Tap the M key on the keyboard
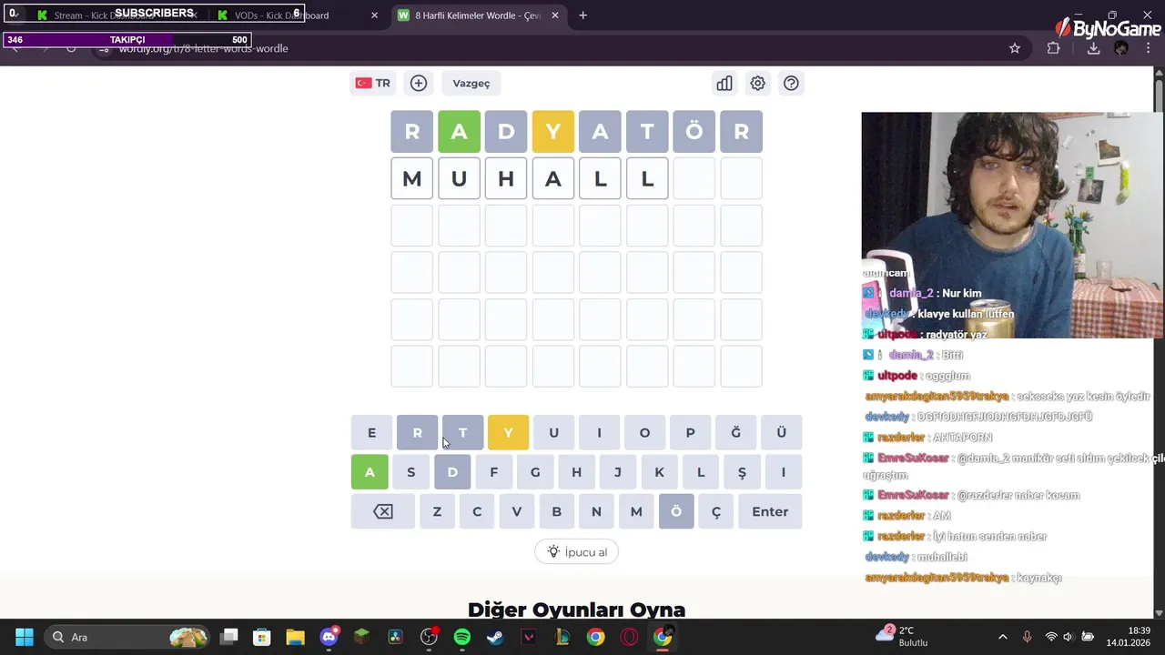 click(x=636, y=511)
